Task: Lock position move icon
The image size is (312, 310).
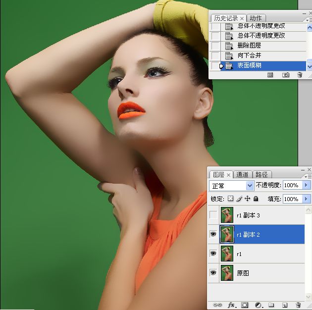Action: coord(247,199)
